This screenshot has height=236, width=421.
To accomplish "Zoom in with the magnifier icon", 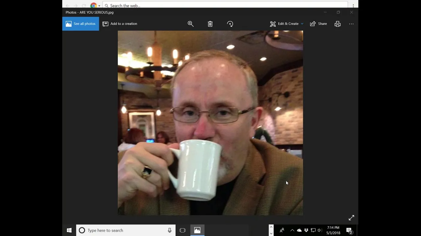I will click(x=190, y=24).
